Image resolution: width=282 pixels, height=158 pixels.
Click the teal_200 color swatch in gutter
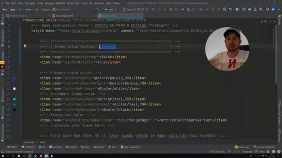coord(15,99)
